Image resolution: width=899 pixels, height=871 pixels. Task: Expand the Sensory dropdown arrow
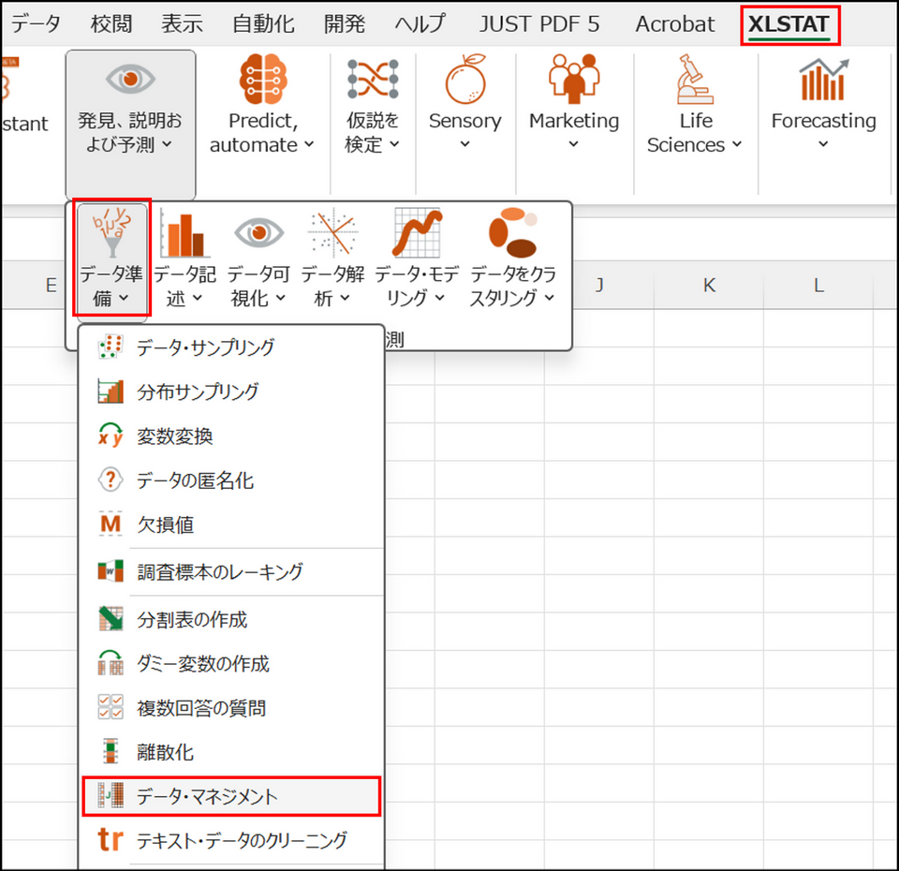[x=465, y=144]
